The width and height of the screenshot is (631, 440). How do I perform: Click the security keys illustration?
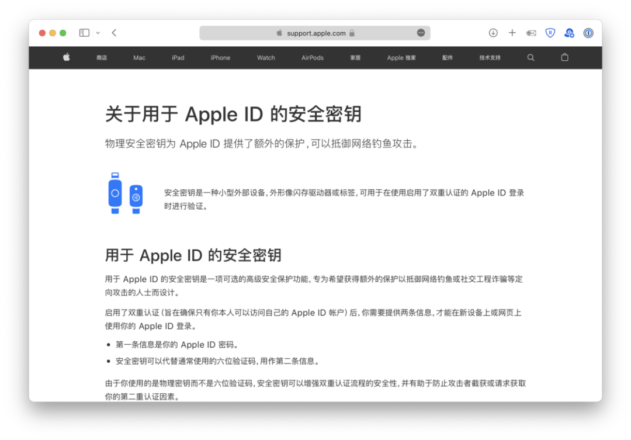point(125,193)
